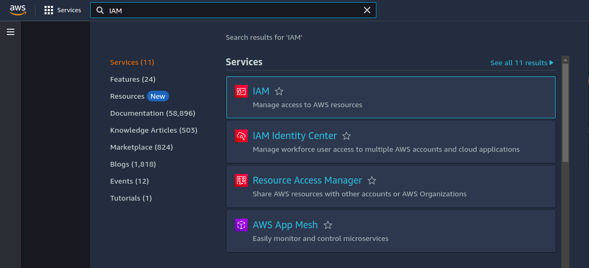Click 'Share AWS resources with other accounts' description
The width and height of the screenshot is (589, 268).
coord(359,194)
